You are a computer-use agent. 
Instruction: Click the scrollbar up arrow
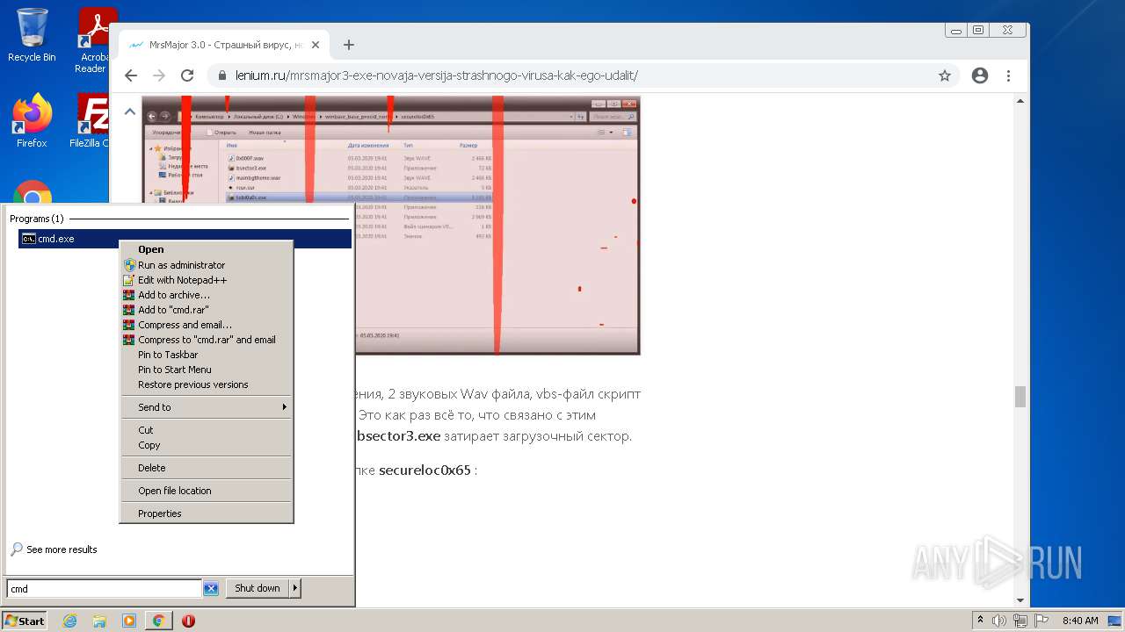[1020, 101]
